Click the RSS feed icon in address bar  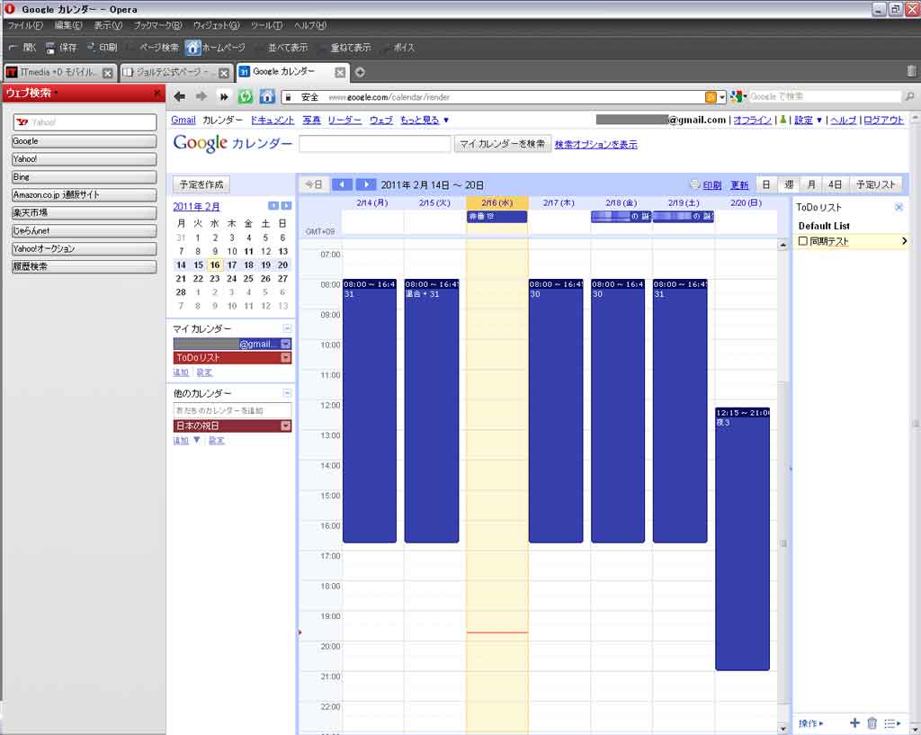tap(711, 97)
